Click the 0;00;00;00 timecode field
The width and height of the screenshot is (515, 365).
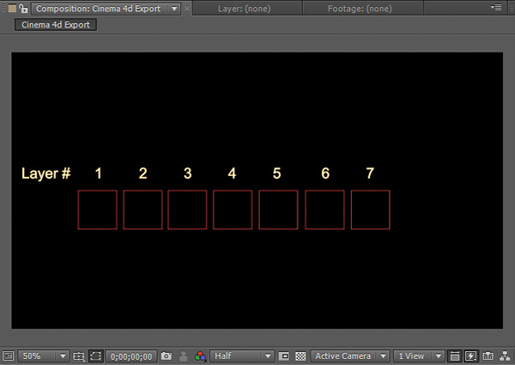[131, 356]
